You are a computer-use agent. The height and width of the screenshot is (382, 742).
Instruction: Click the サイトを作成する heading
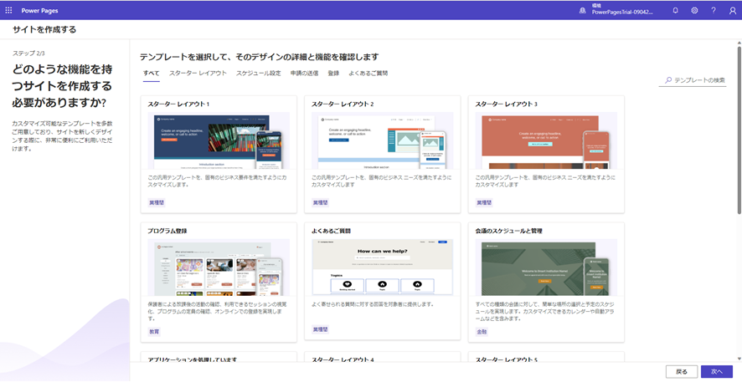click(44, 30)
